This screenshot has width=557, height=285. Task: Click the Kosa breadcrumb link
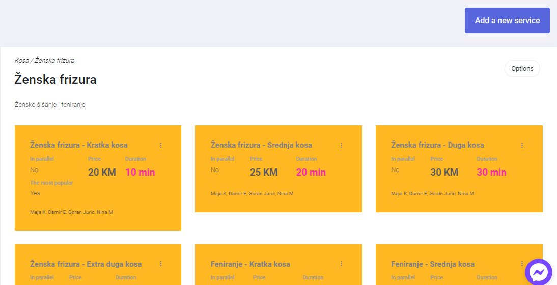22,61
